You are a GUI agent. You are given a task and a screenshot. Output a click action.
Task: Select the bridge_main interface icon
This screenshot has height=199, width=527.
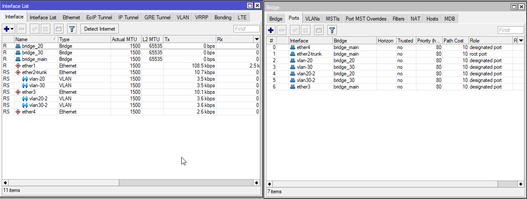(x=18, y=59)
